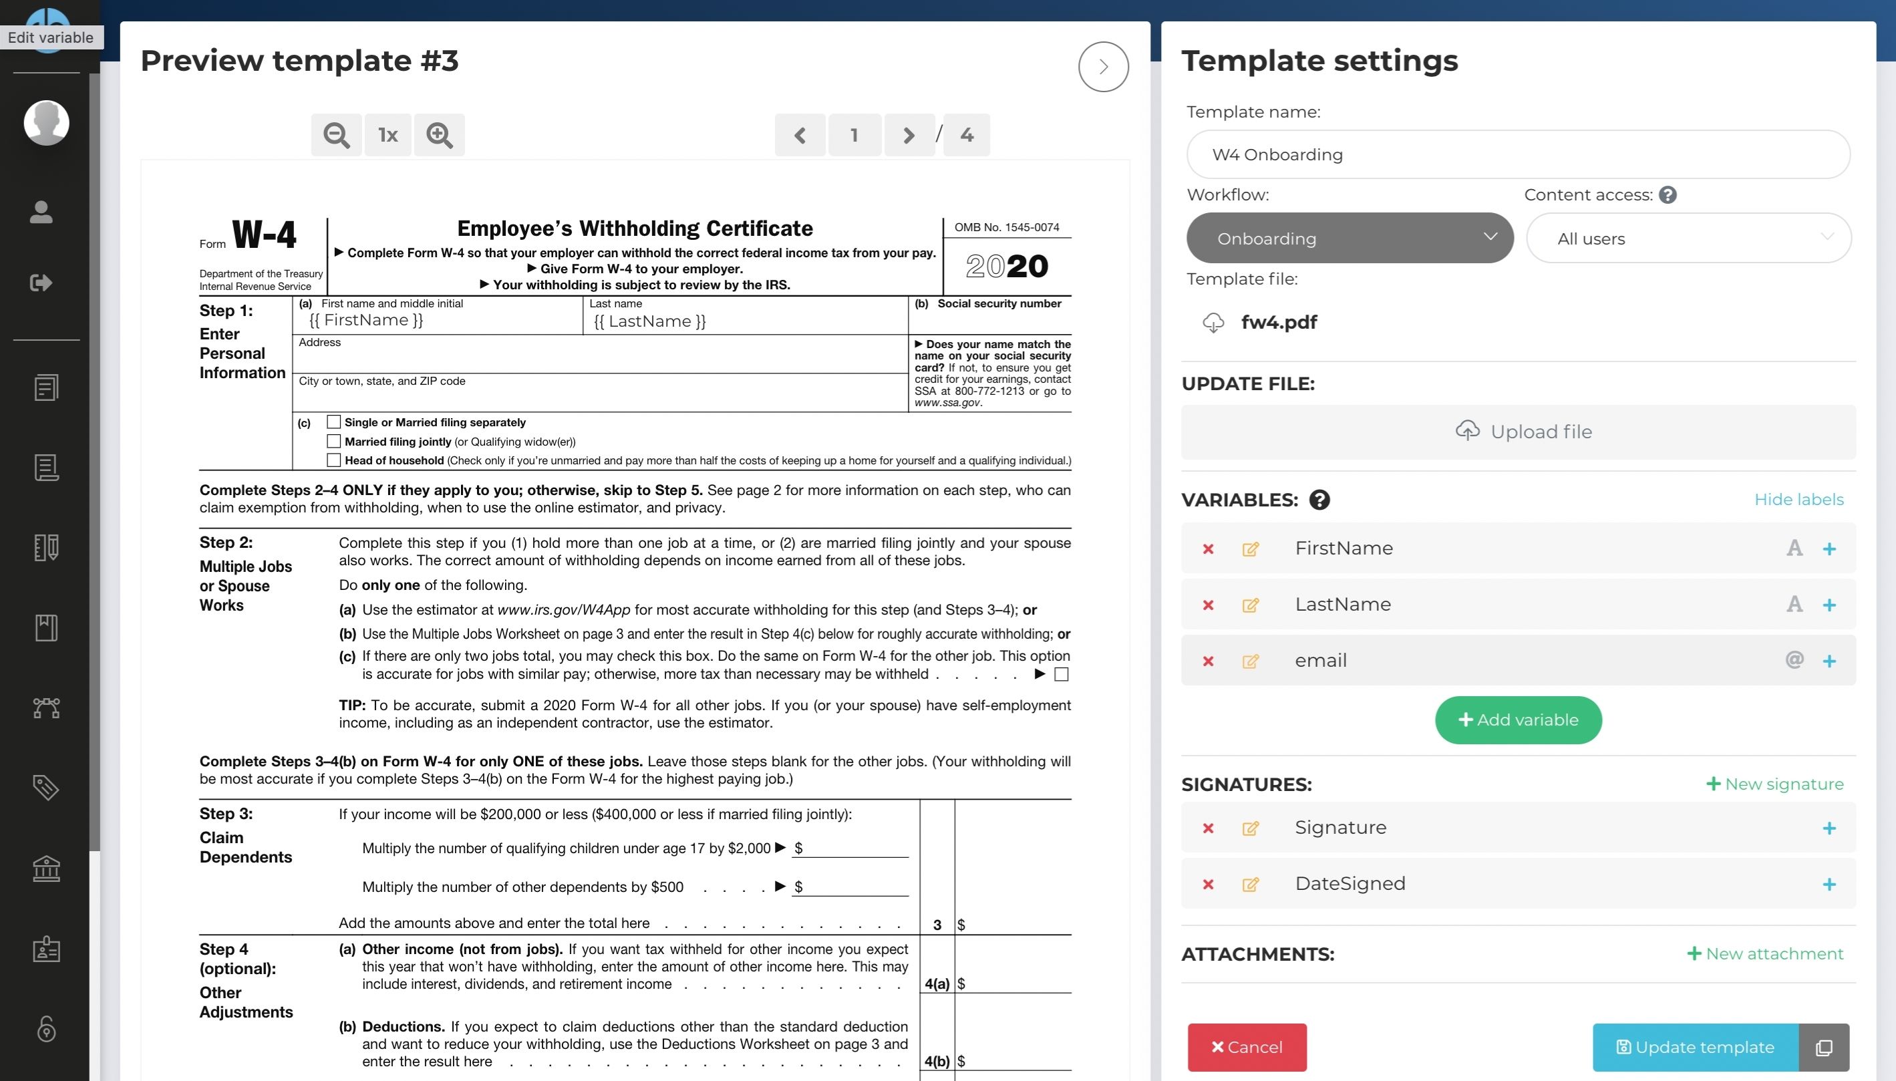The height and width of the screenshot is (1081, 1896).
Task: Go to the next preview page
Action: 909,135
